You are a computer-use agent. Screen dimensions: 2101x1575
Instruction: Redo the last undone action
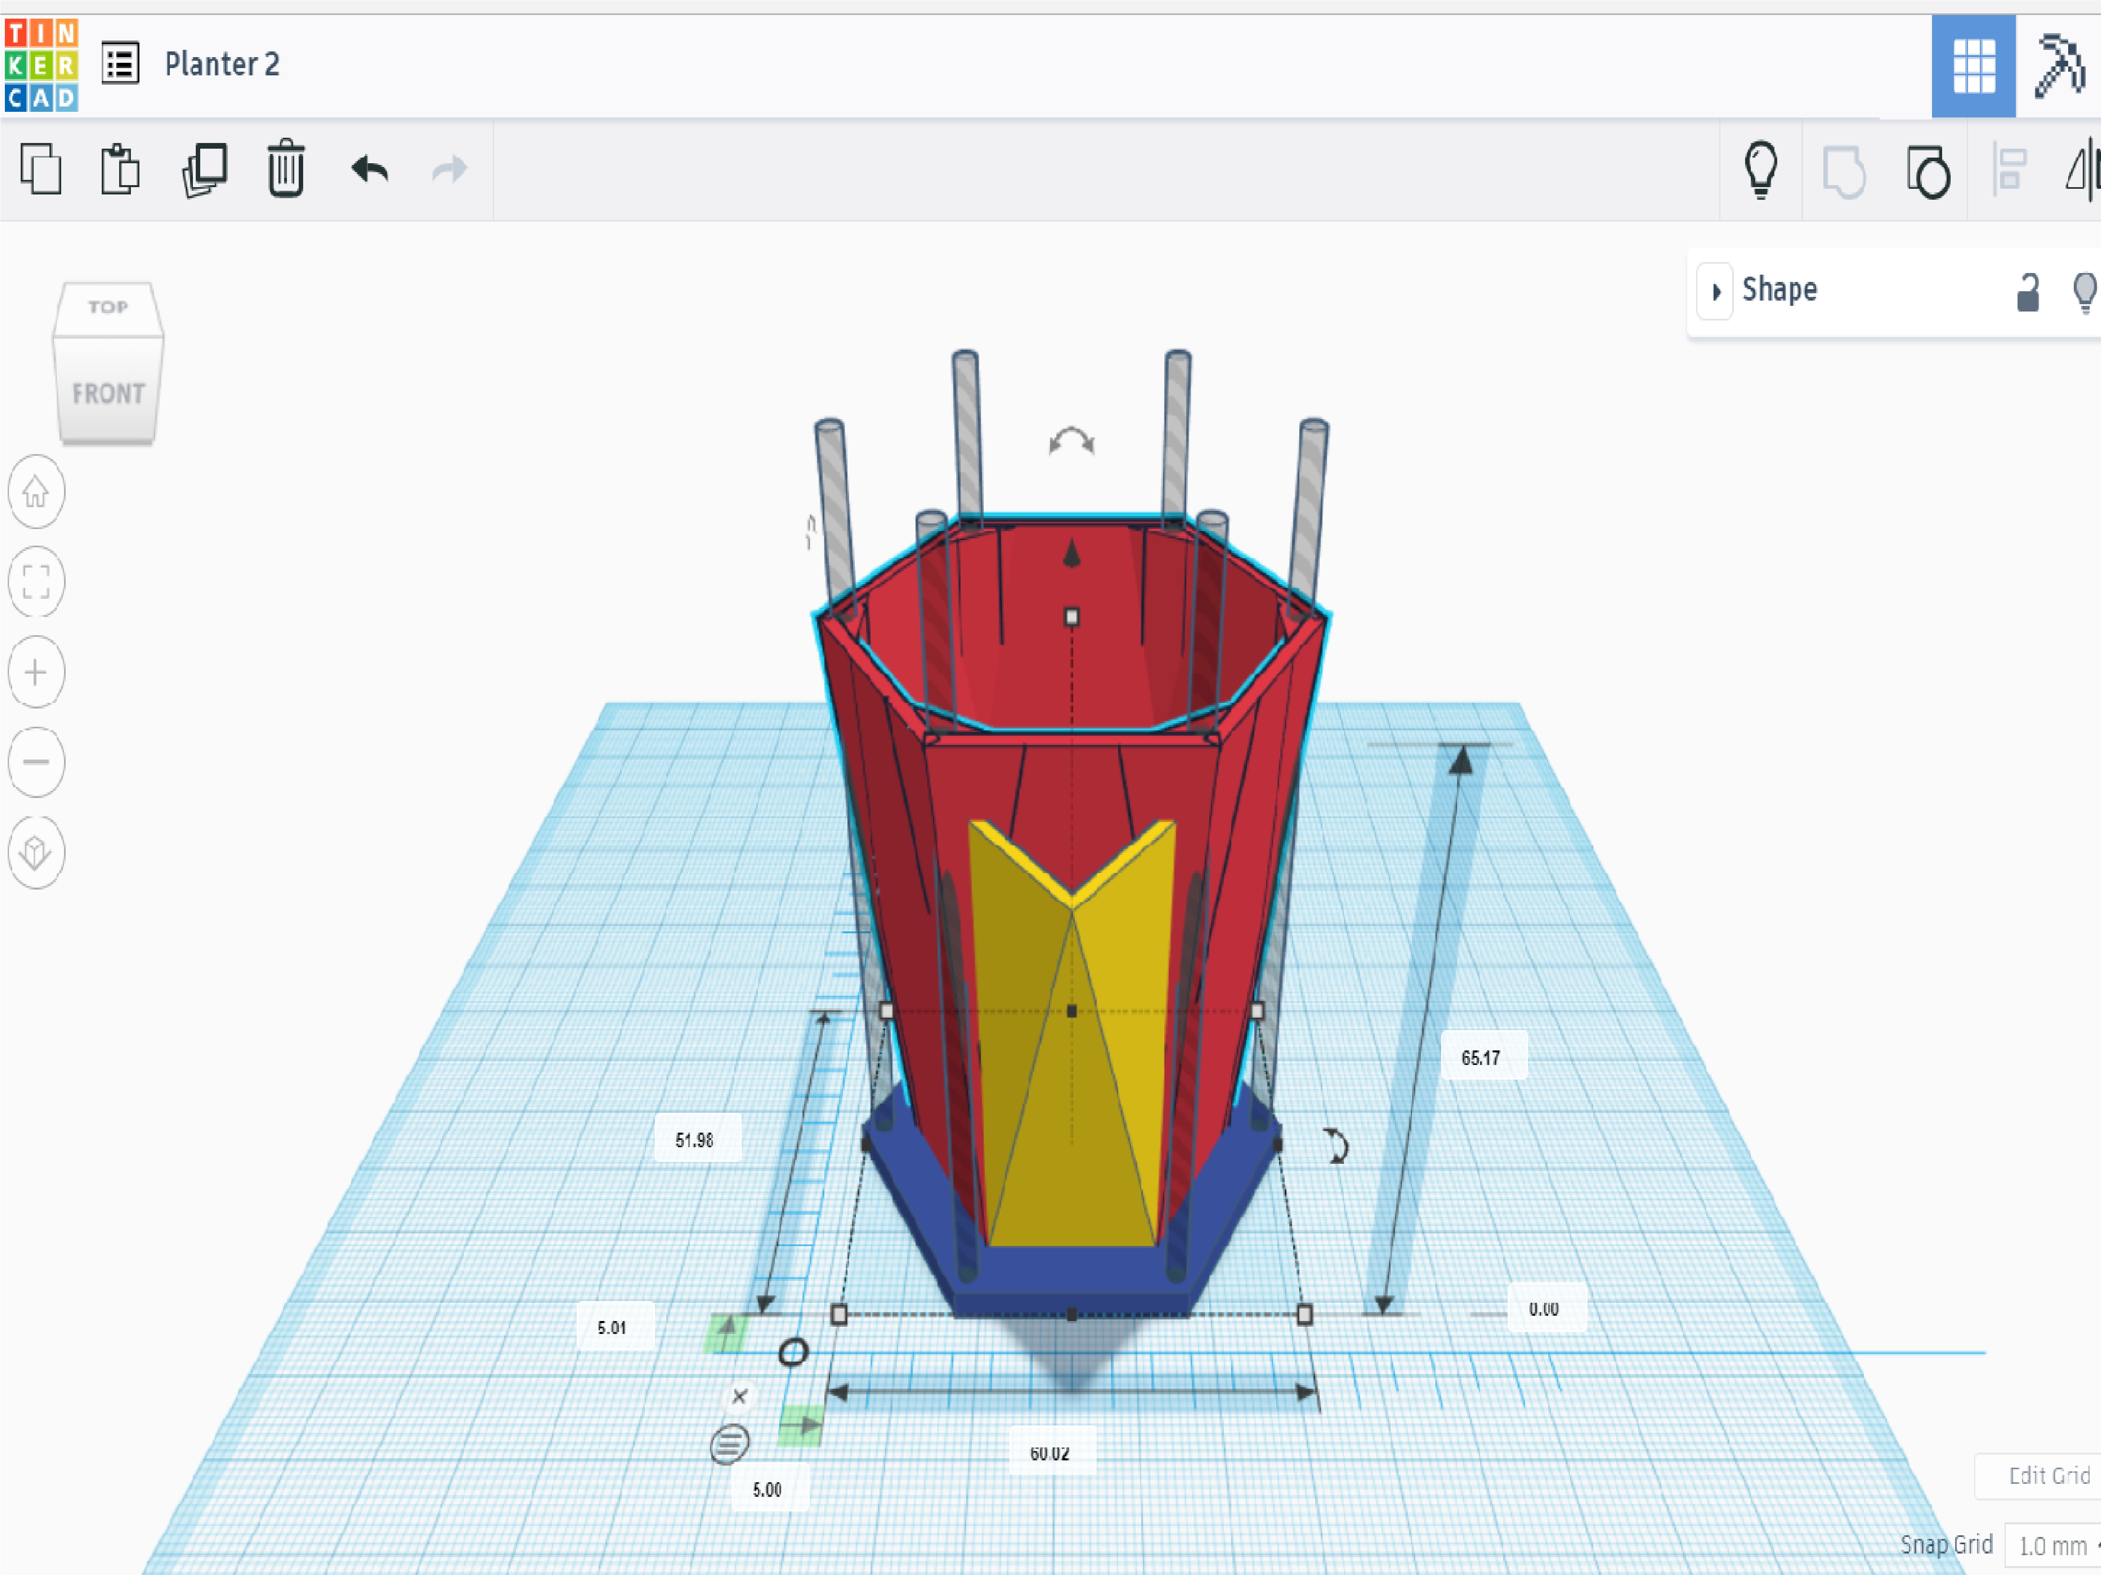[x=449, y=170]
